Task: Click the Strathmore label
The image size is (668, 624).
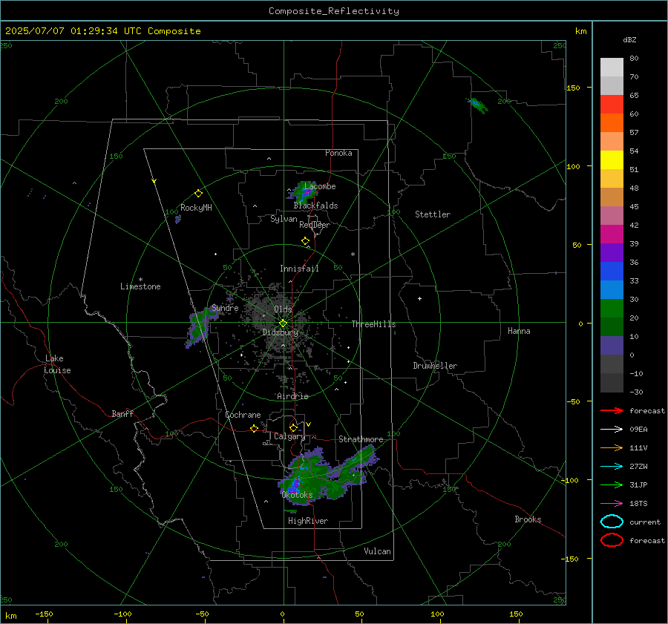Action: tap(361, 439)
